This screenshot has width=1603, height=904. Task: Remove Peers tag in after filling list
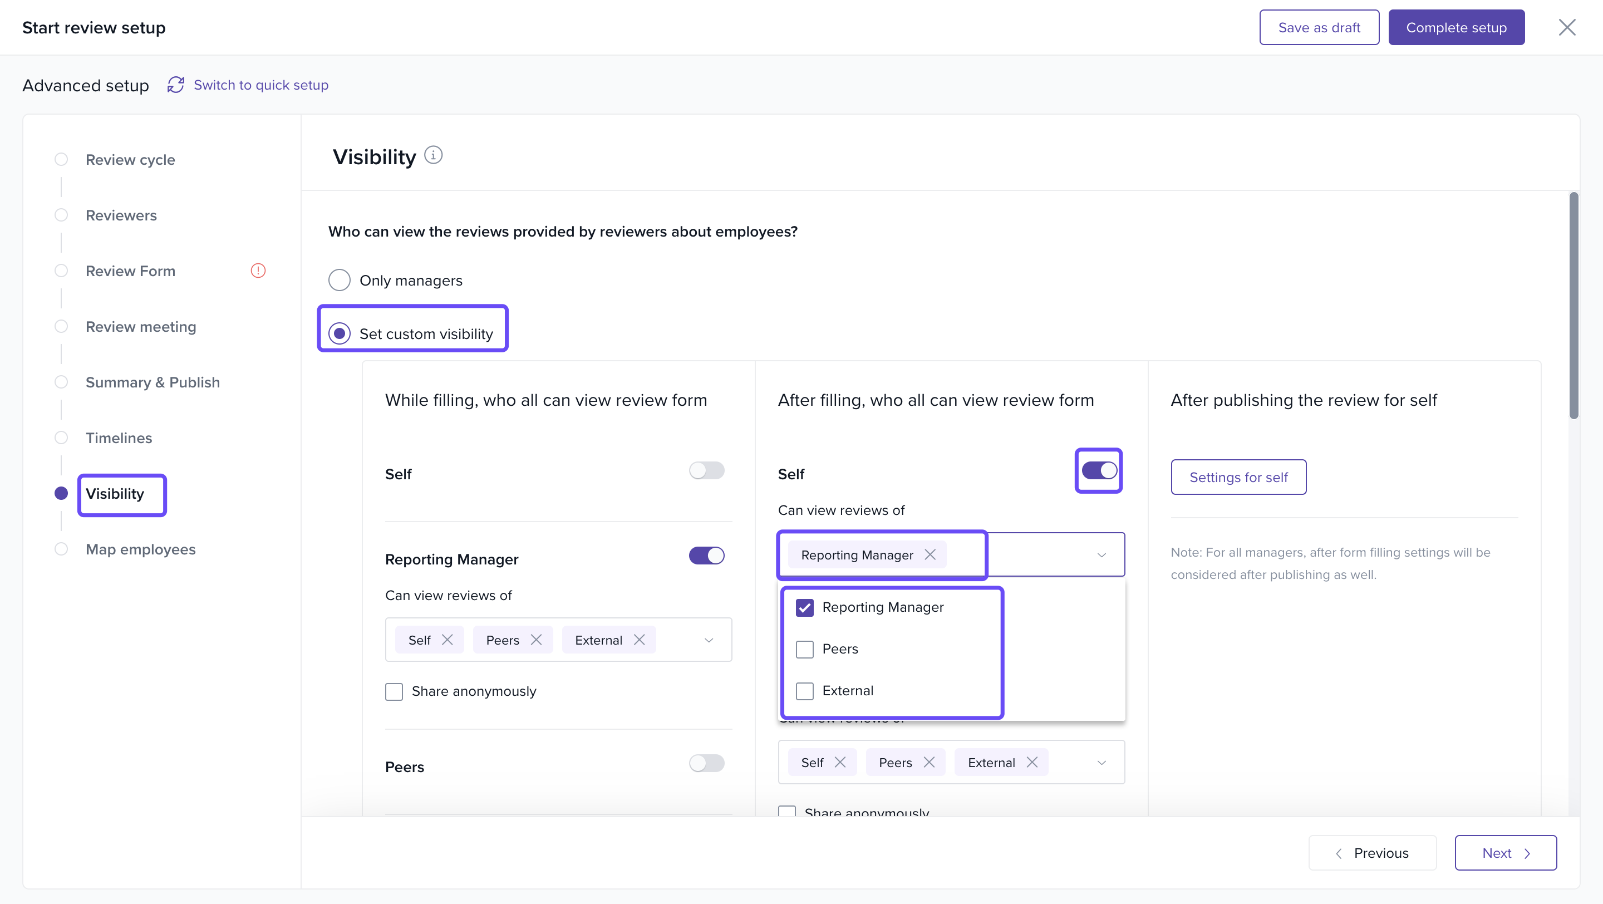click(x=929, y=762)
